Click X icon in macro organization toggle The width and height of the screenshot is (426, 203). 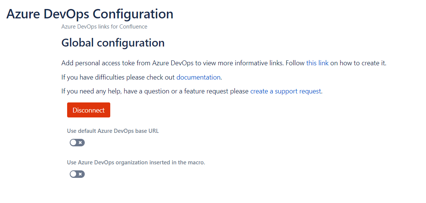pos(80,174)
